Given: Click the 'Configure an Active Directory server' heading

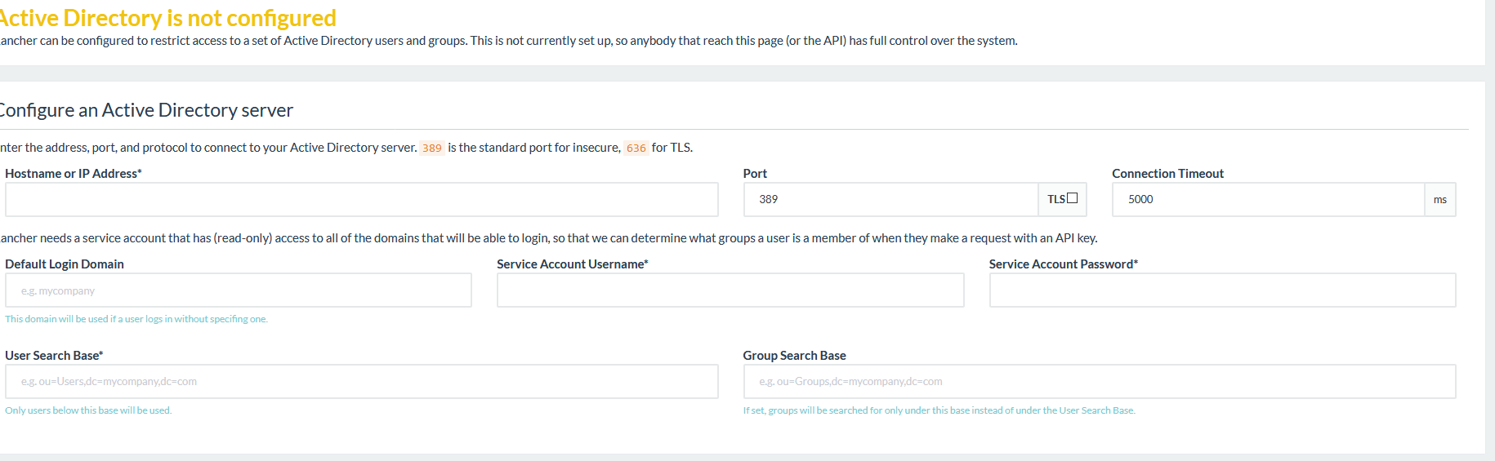Looking at the screenshot, I should pyautogui.click(x=145, y=110).
